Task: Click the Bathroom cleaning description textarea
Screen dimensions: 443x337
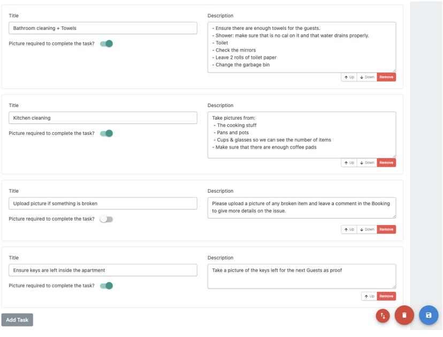Action: pyautogui.click(x=301, y=47)
